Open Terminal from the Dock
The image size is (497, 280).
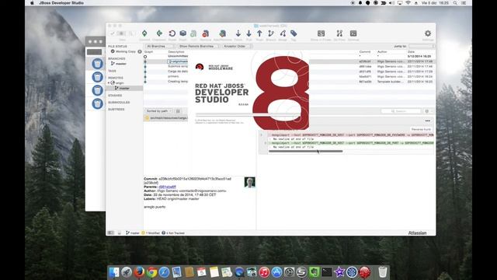[x=326, y=272]
